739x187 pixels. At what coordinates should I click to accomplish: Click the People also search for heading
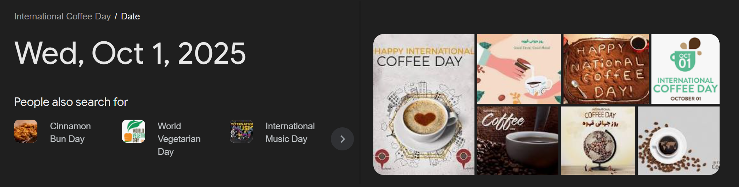coord(71,102)
